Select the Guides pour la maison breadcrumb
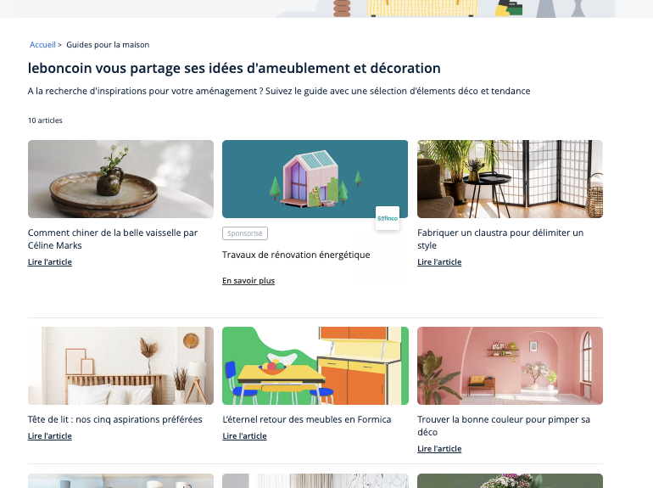This screenshot has height=488, width=653. click(x=108, y=45)
